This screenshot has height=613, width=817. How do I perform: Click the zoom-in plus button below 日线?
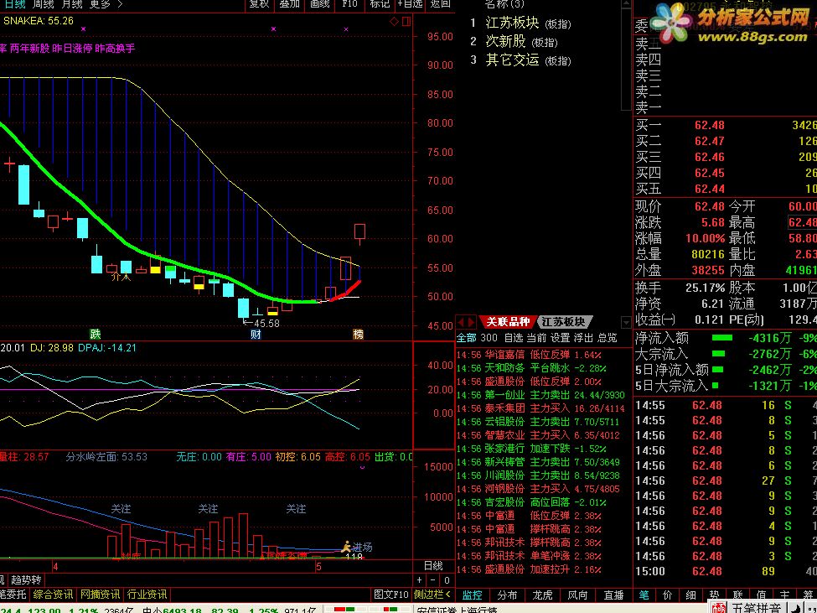point(420,580)
